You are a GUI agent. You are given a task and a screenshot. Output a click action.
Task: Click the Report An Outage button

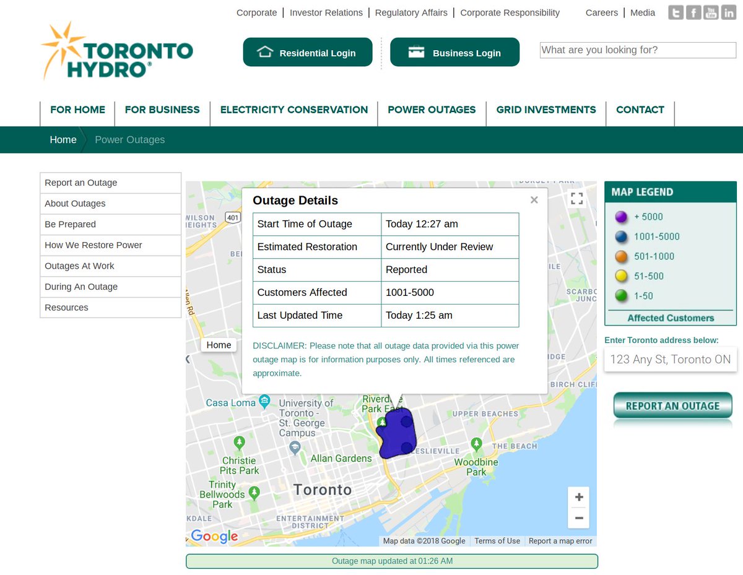pyautogui.click(x=672, y=406)
